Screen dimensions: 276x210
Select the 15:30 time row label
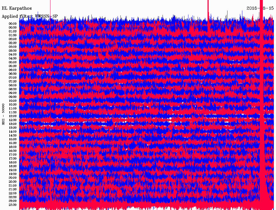(x=13, y=143)
